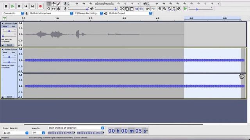Click the Project Rate 44100 value field
Screen dimensions: 250x140
tap(14, 133)
